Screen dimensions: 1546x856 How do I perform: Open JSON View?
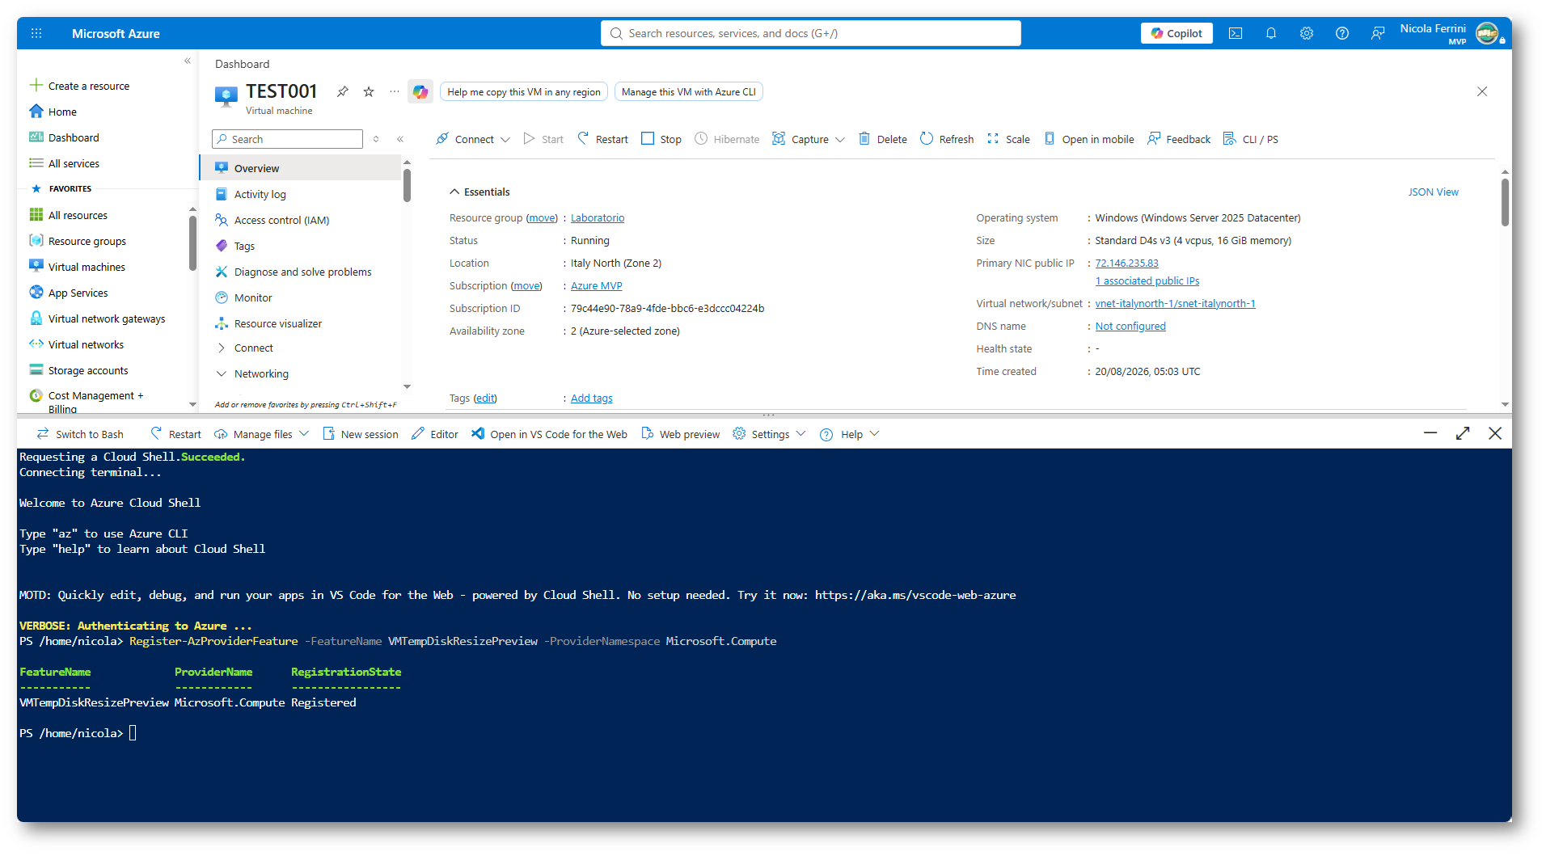pos(1433,192)
